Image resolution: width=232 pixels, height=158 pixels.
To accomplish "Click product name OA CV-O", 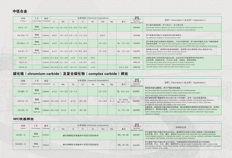I will click(x=23, y=101).
